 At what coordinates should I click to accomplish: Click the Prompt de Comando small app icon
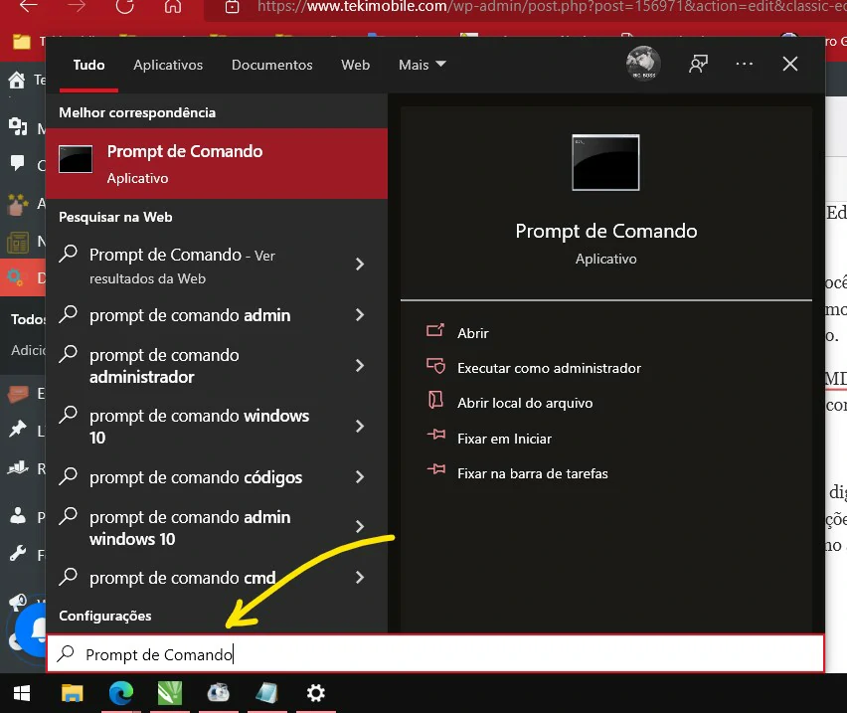(76, 159)
